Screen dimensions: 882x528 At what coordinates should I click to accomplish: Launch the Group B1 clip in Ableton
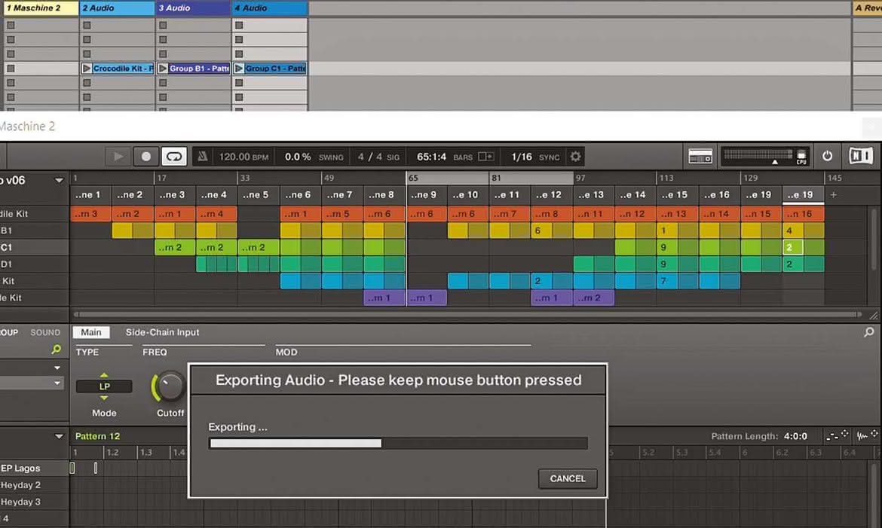tap(163, 68)
